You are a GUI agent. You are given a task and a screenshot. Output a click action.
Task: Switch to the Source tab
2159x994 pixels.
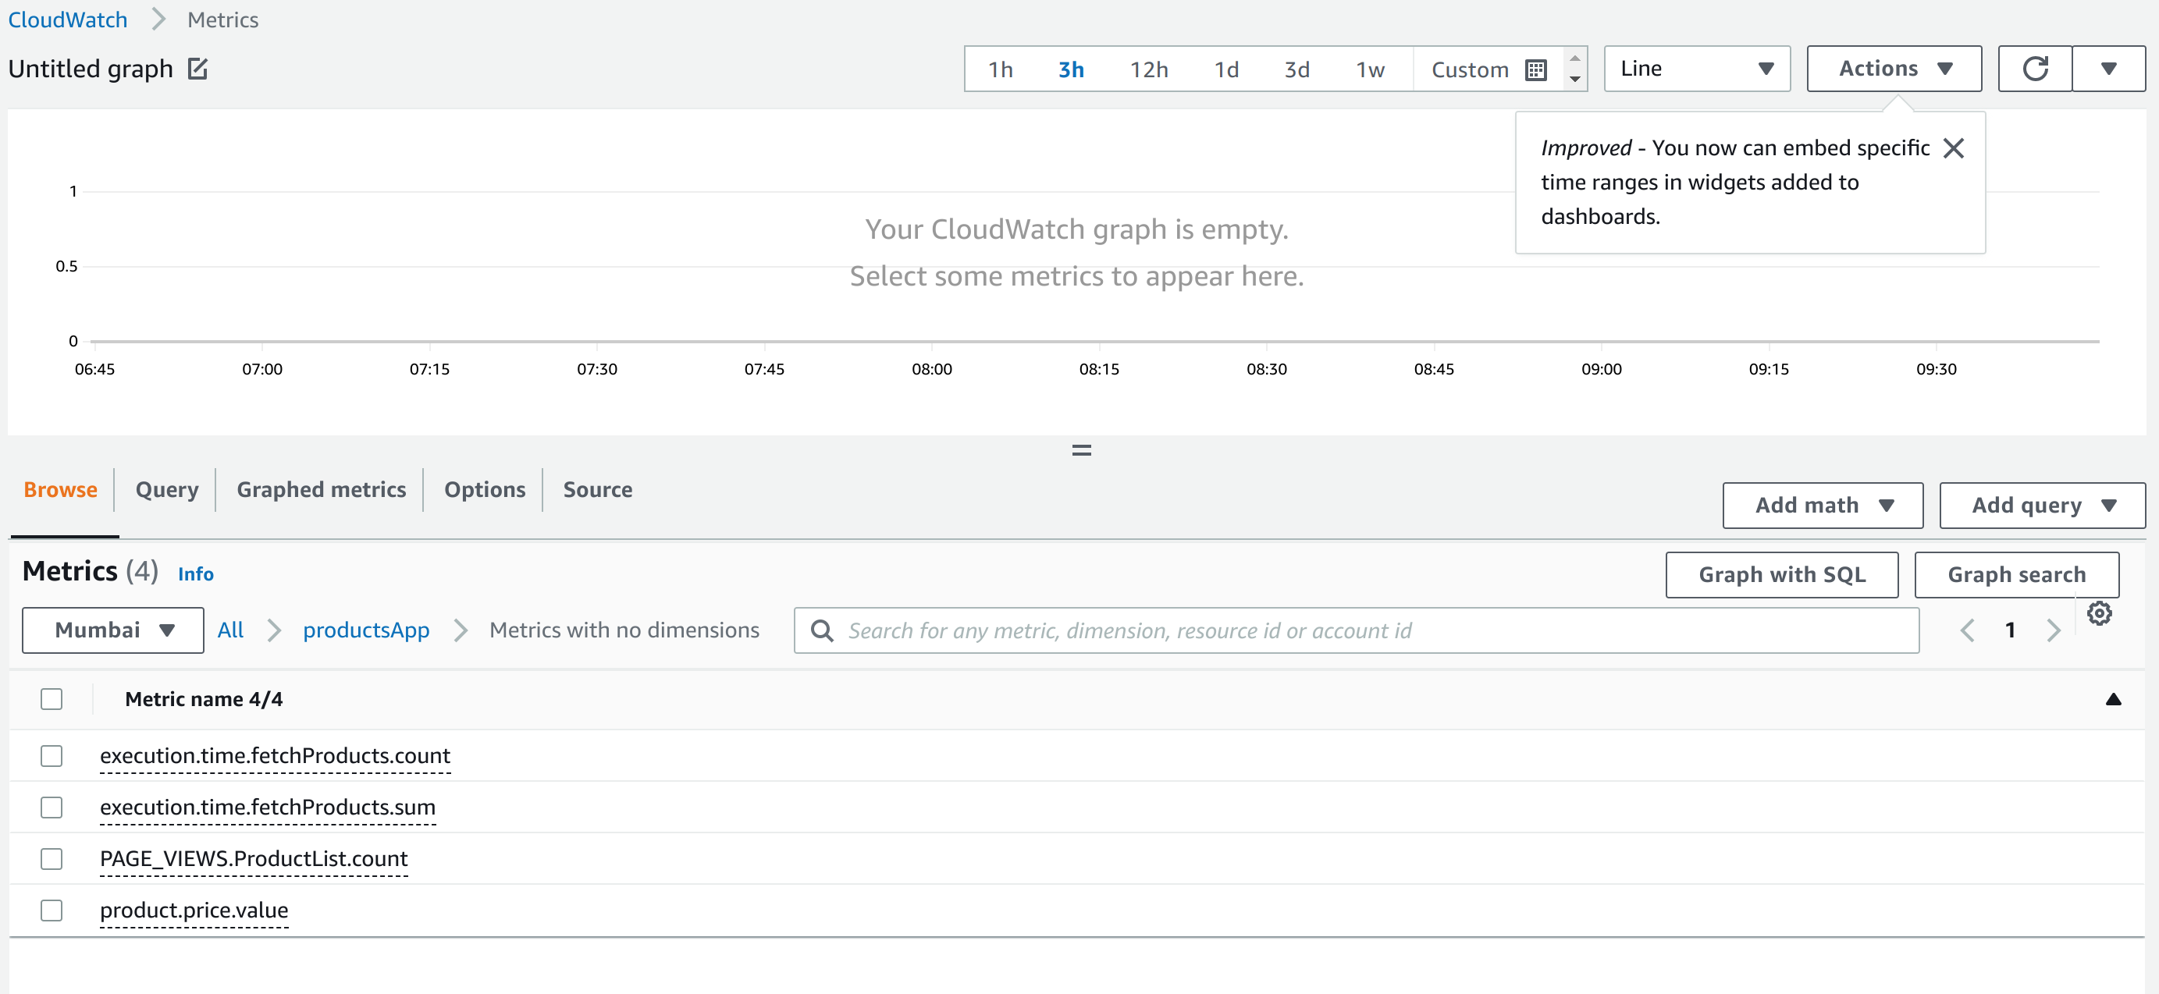[598, 488]
